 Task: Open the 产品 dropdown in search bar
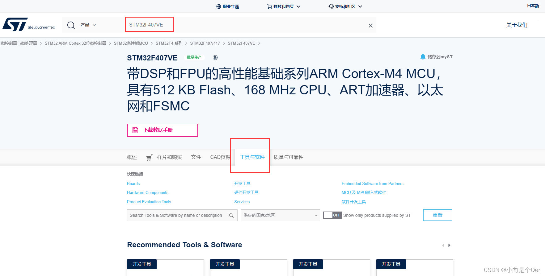coord(88,25)
